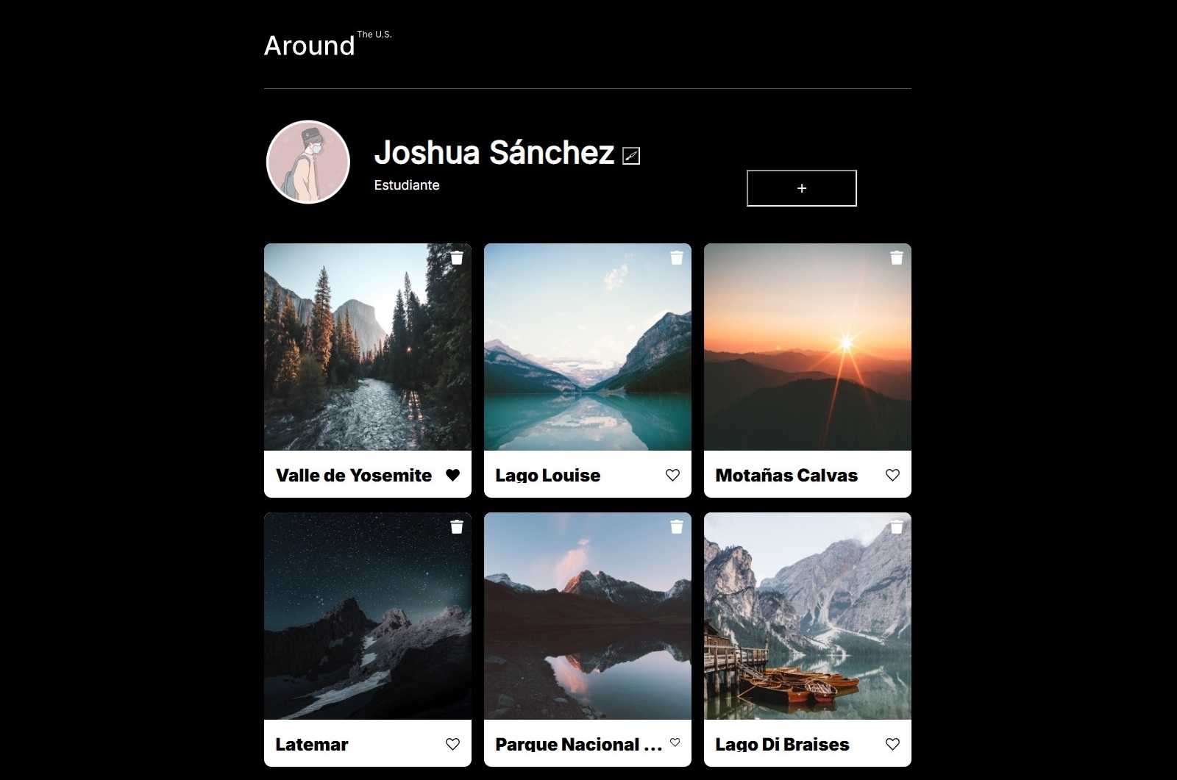Toggle heart on Motañas Calvas card
This screenshot has width=1177, height=780.
(x=892, y=475)
